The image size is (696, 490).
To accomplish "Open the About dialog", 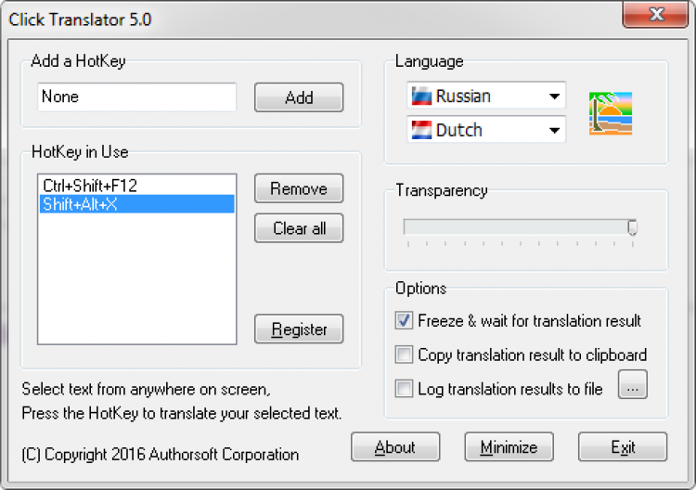I will click(x=395, y=447).
